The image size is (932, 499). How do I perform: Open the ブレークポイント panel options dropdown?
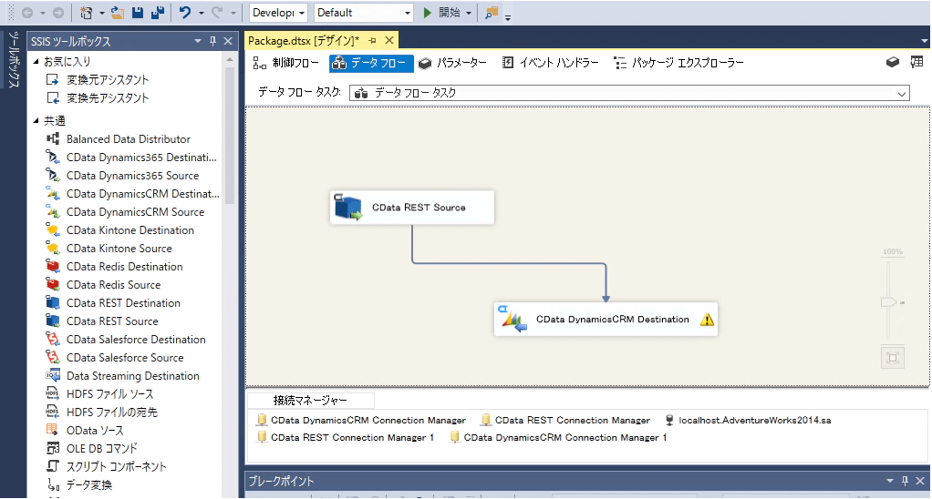point(890,481)
